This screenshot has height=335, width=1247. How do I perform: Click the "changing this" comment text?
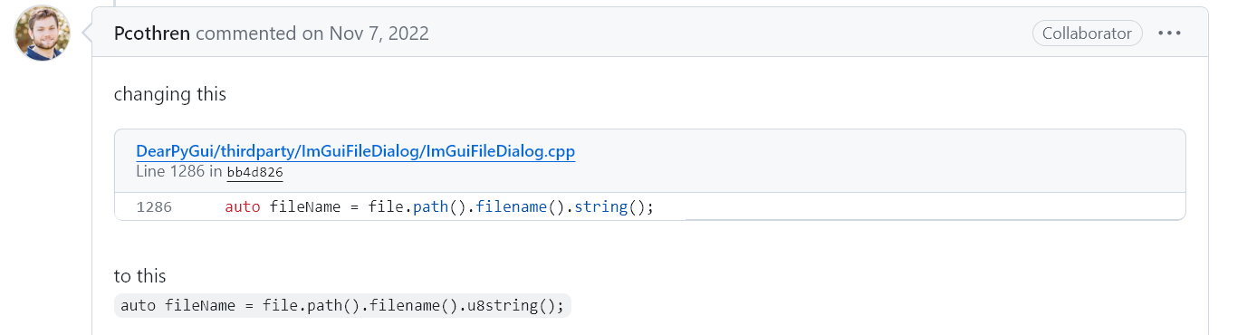pos(170,93)
